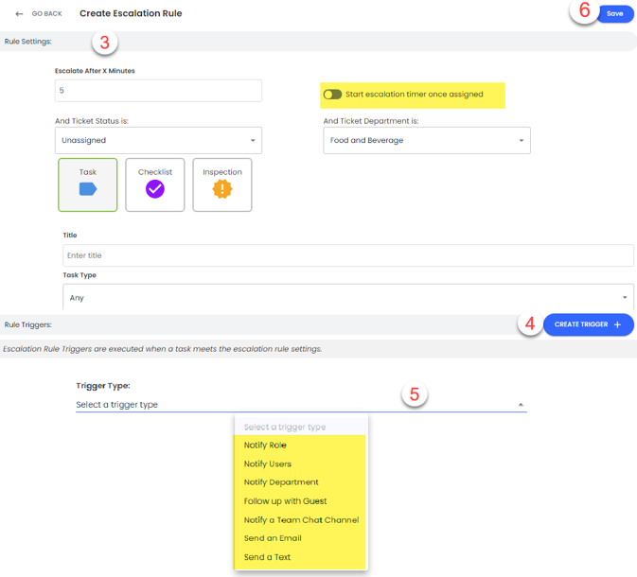
Task: Toggle Start escalation timer once assigned
Action: click(x=332, y=95)
